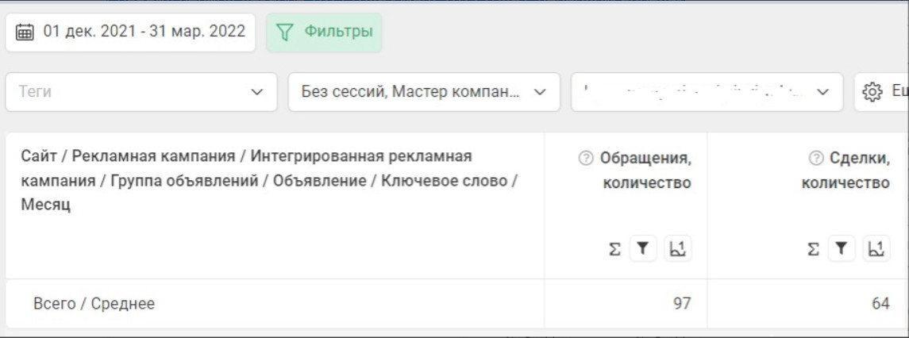Open the Фильтры panel
Image resolution: width=909 pixels, height=338 pixels.
pyautogui.click(x=324, y=33)
